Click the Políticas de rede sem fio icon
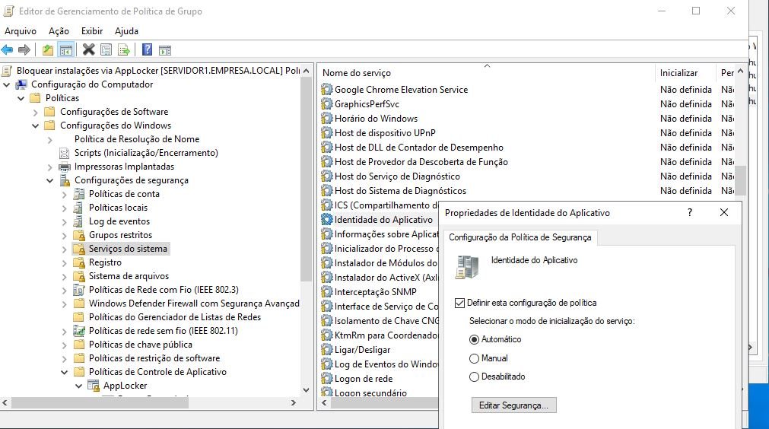 coord(79,331)
